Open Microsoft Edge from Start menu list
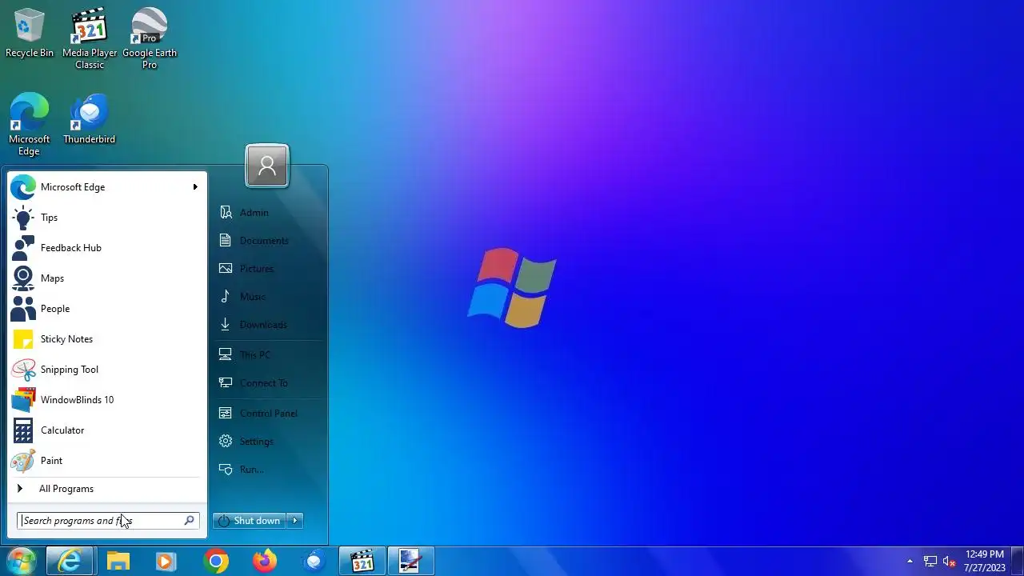This screenshot has height=576, width=1024. (106, 187)
